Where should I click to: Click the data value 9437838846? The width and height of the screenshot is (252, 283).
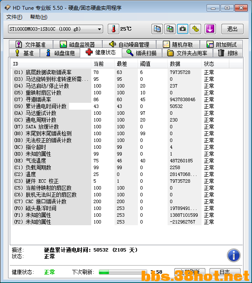click(182, 99)
